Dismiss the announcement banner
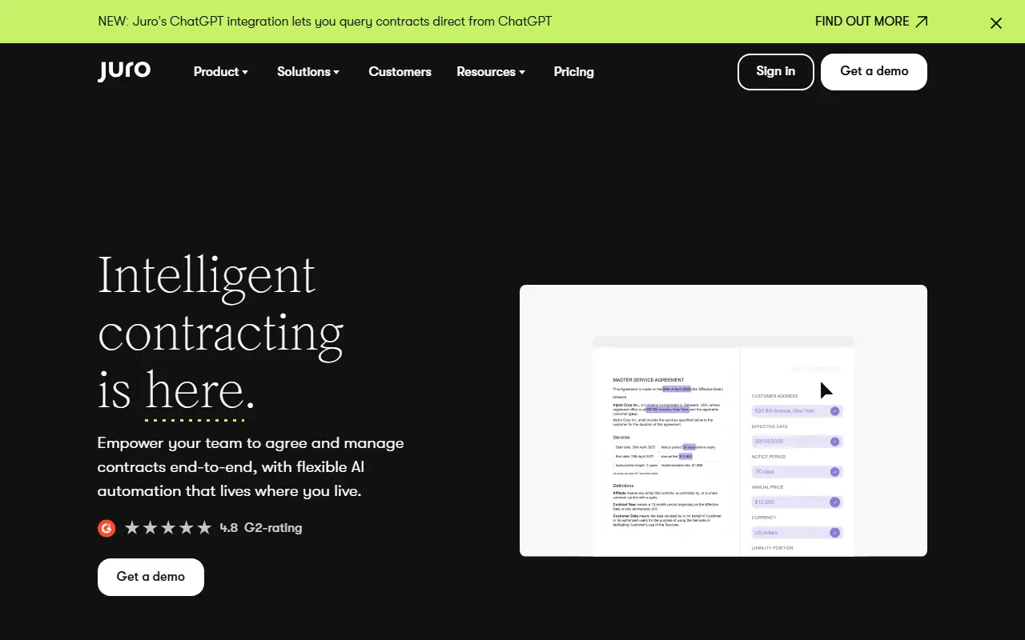 pos(995,22)
